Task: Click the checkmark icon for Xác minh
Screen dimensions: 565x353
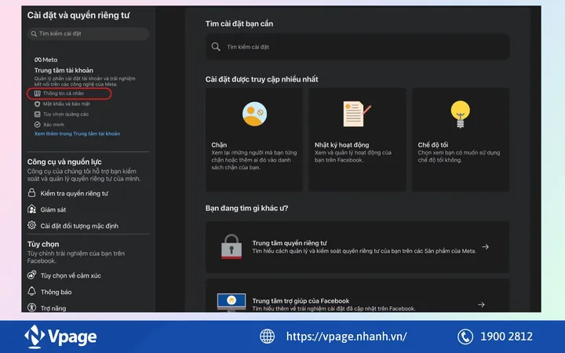Action: (x=37, y=125)
